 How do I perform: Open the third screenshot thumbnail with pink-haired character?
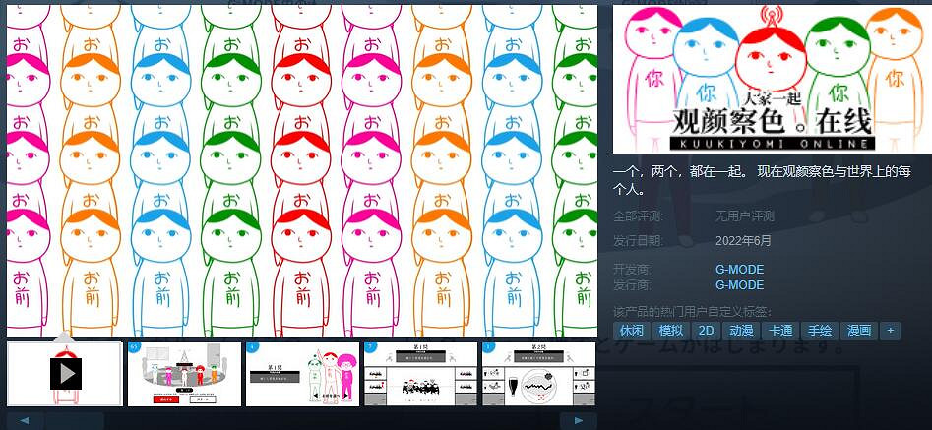point(302,374)
